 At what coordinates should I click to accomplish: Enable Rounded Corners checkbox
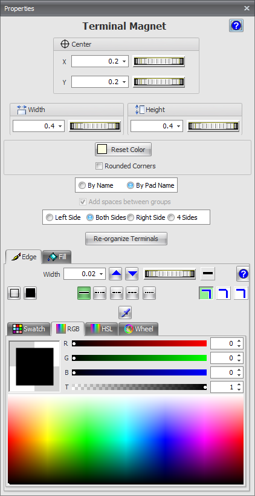(99, 166)
